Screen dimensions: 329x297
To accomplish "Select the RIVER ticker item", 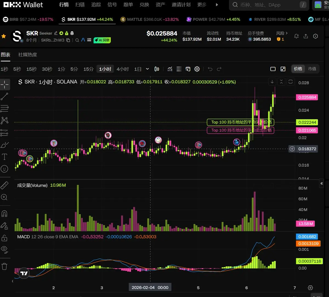I will (x=274, y=19).
